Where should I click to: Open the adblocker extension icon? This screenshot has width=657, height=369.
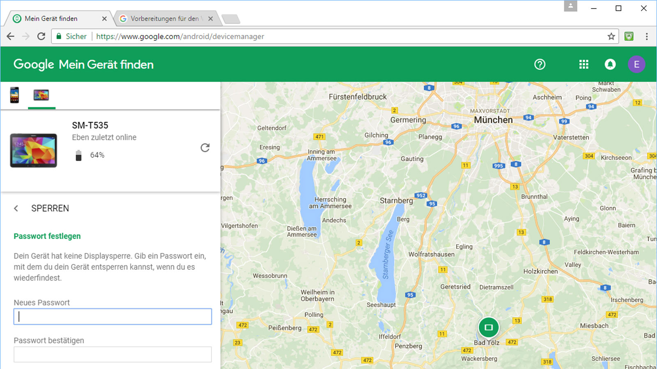point(629,36)
